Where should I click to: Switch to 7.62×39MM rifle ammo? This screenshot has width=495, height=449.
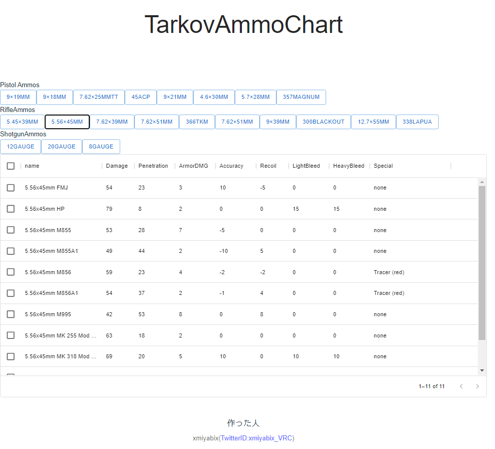pos(112,122)
